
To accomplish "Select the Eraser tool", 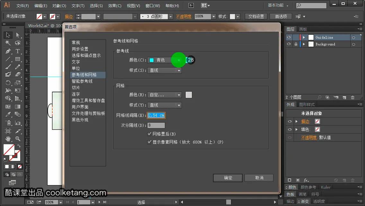I will coord(18,75).
